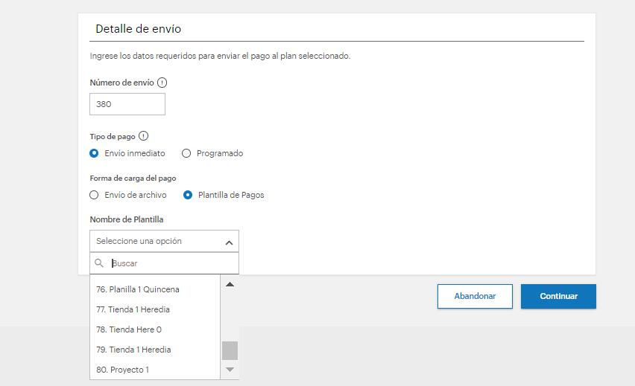Click the Continuar button
Image resolution: width=635 pixels, height=386 pixels.
coord(558,296)
